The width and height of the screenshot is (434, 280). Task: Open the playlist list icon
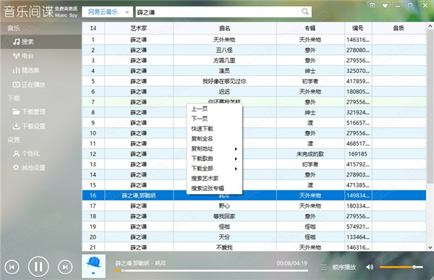323,267
